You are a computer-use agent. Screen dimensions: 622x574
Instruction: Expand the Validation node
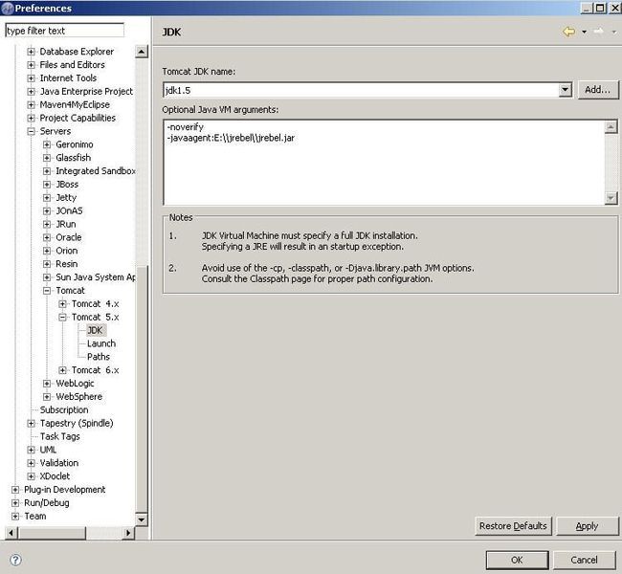pos(31,463)
